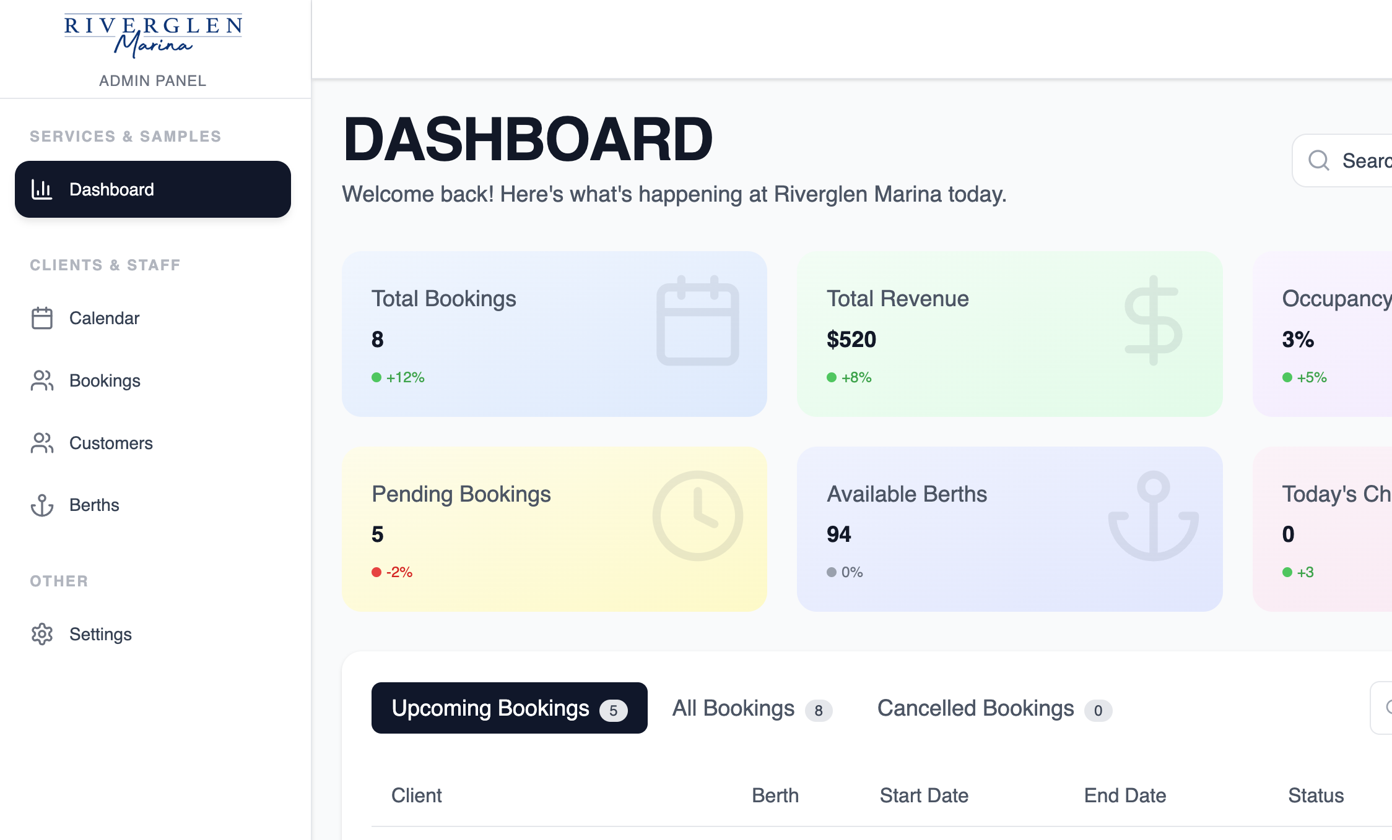Click the $520 revenue value
Image resolution: width=1392 pixels, height=840 pixels.
(851, 340)
